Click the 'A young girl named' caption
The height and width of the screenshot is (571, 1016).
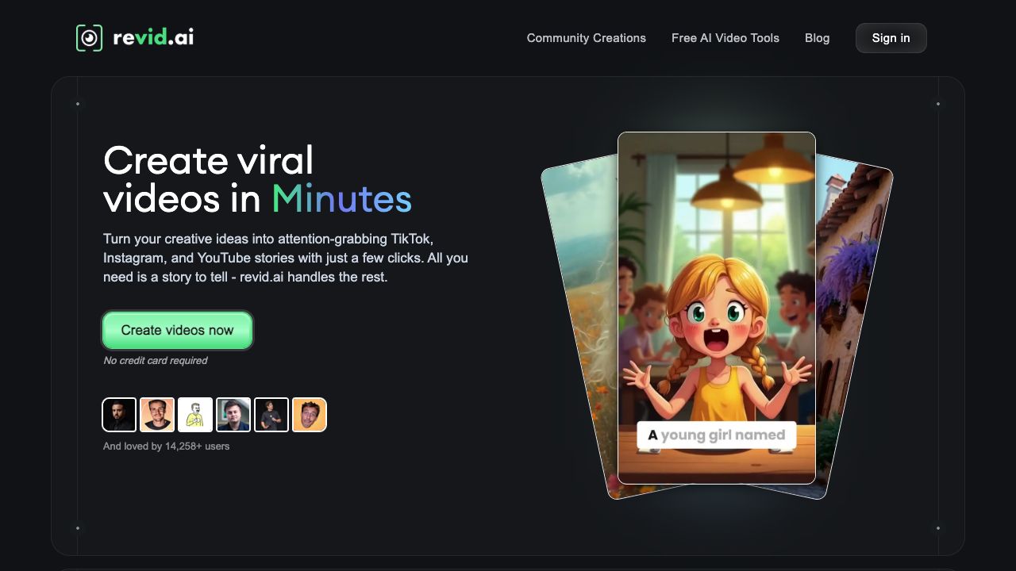(716, 435)
